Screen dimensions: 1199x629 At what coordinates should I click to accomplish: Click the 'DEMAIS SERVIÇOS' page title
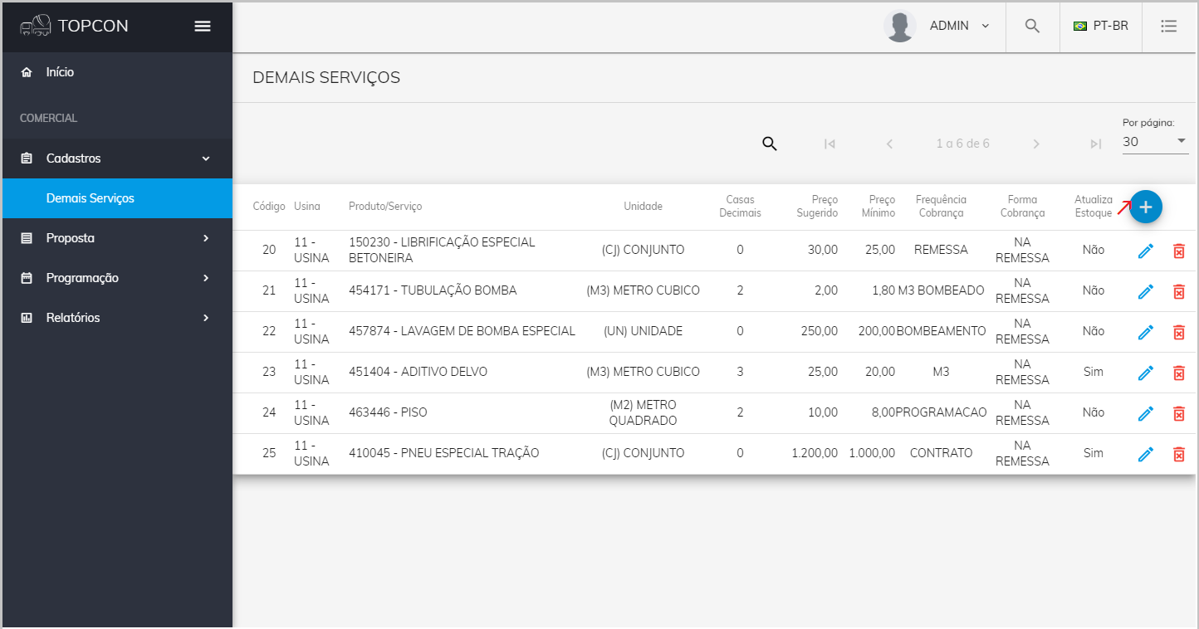pos(326,78)
